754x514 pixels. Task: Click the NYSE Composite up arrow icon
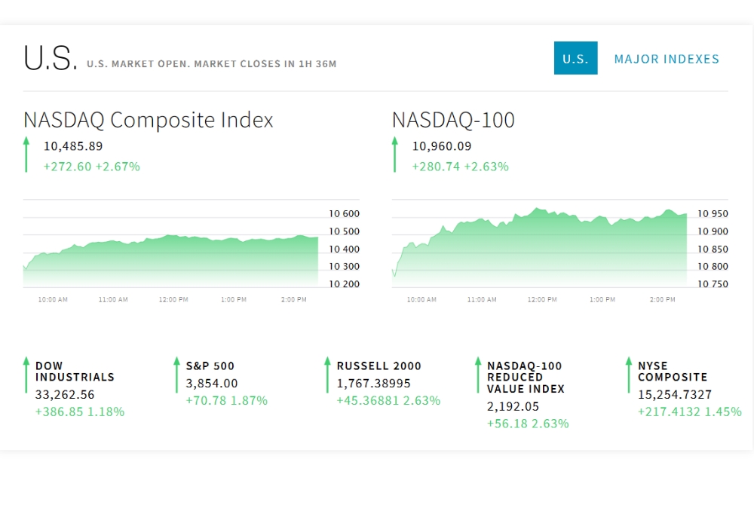629,375
